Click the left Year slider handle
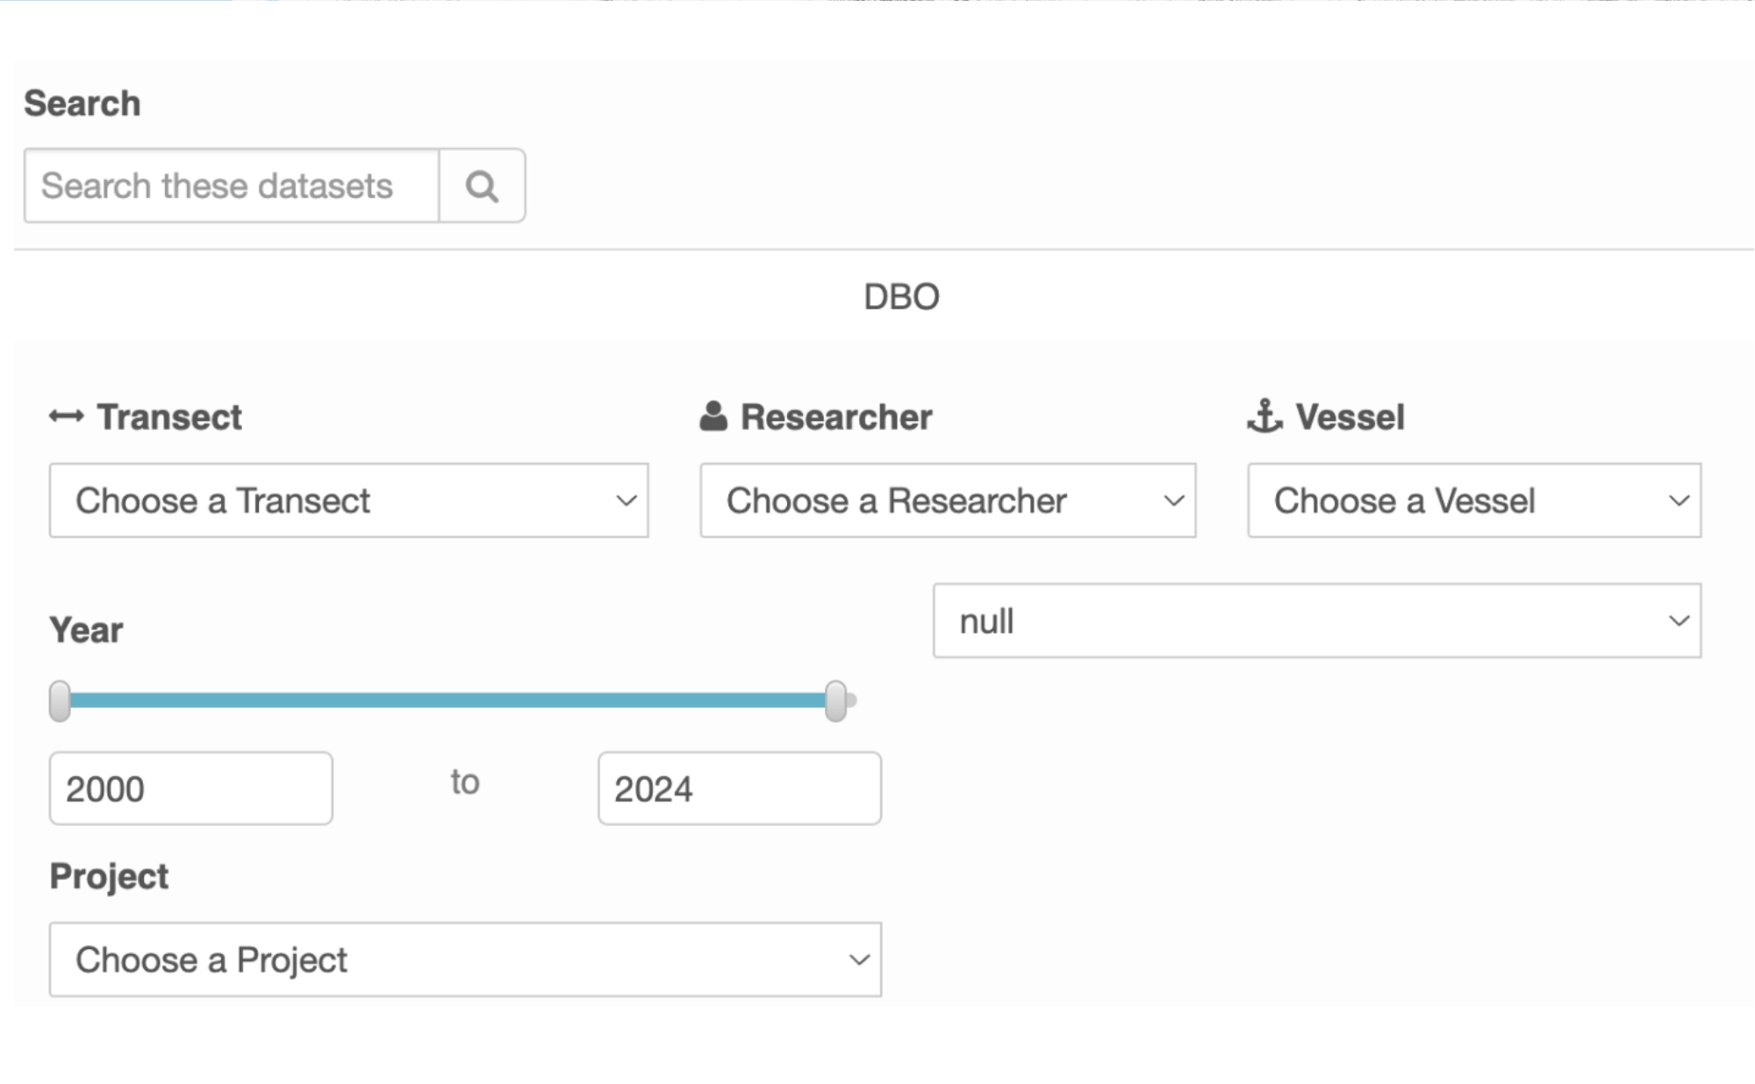Image resolution: width=1755 pixels, height=1084 pixels. (60, 701)
